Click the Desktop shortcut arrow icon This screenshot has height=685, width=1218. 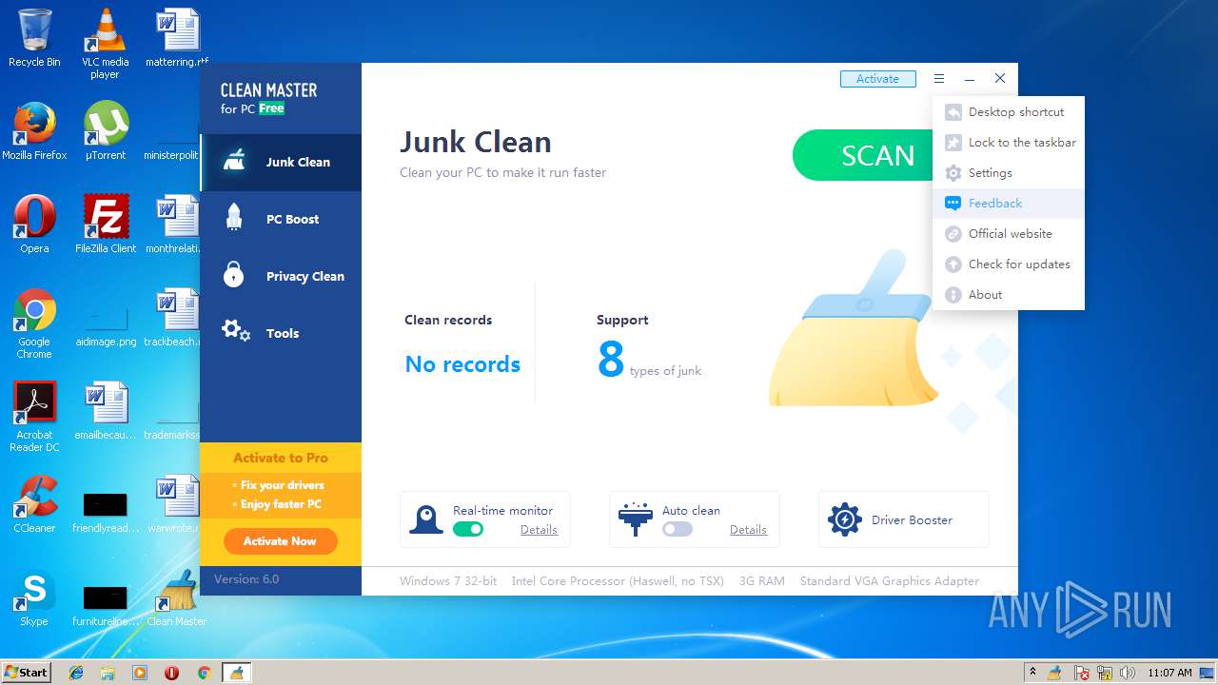tap(953, 112)
